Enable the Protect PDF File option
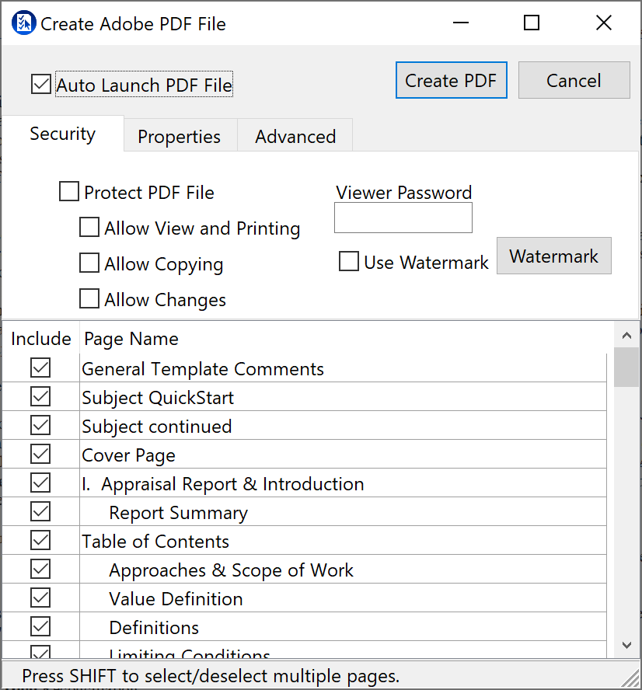 (x=69, y=192)
